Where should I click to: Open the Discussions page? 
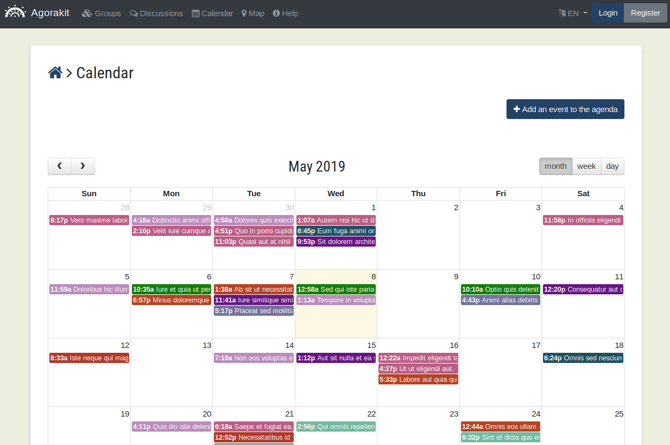[156, 13]
